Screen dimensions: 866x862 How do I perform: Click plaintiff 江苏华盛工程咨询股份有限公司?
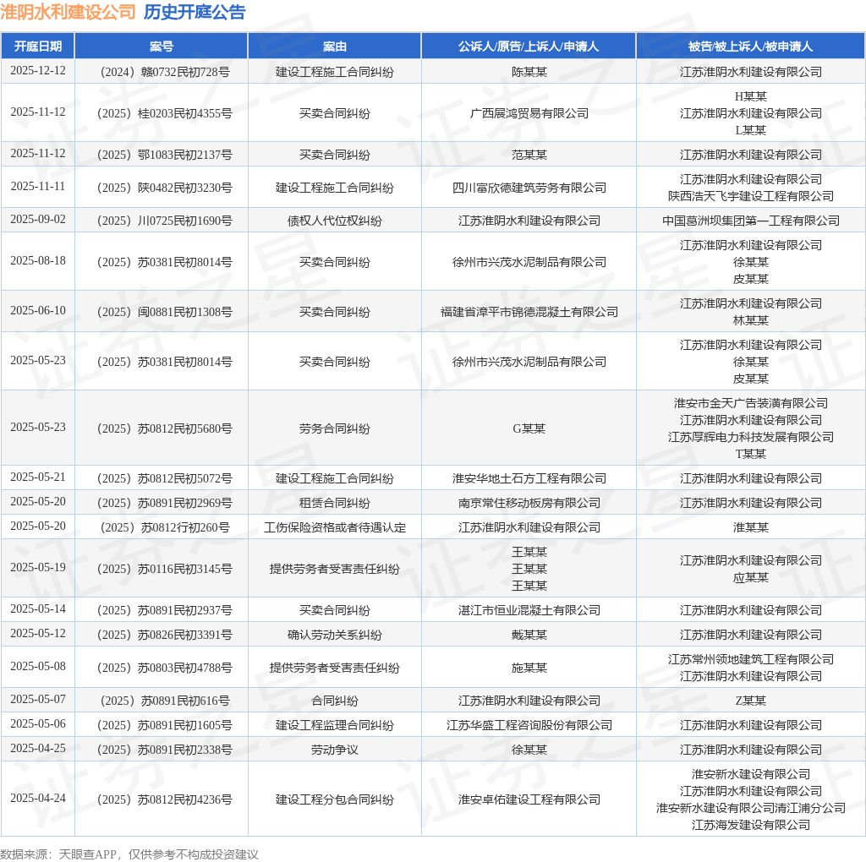(529, 725)
